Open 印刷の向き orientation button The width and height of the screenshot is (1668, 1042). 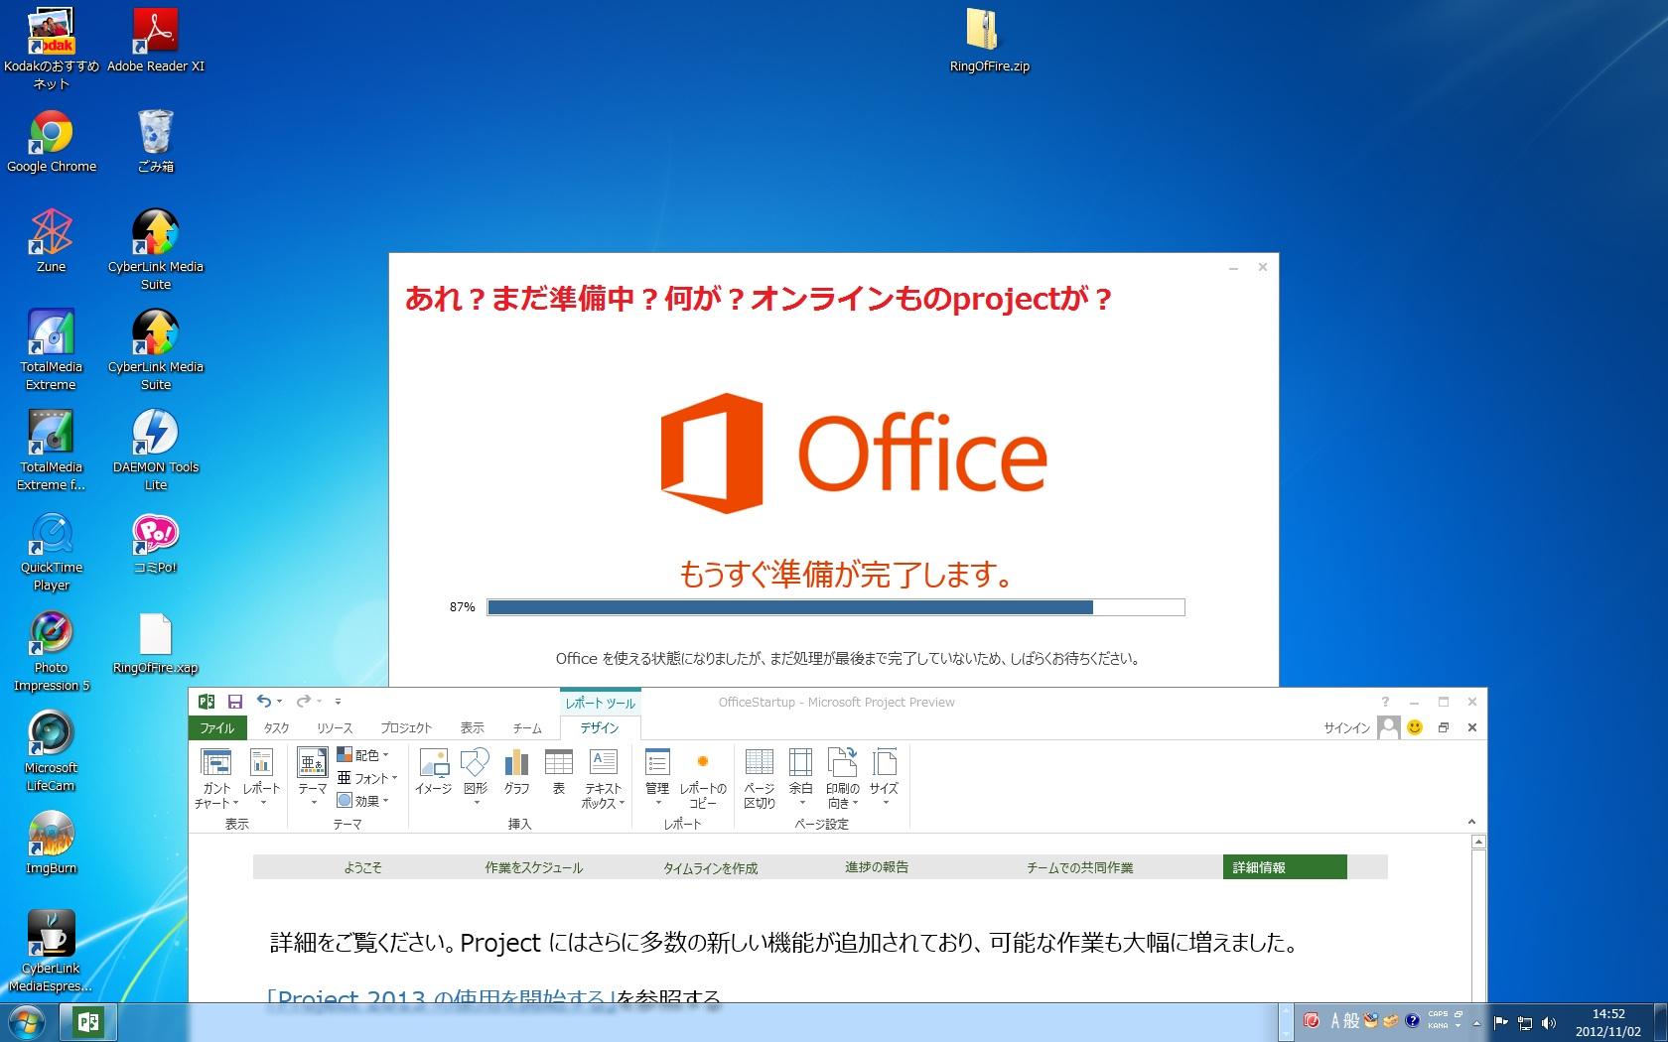click(842, 778)
